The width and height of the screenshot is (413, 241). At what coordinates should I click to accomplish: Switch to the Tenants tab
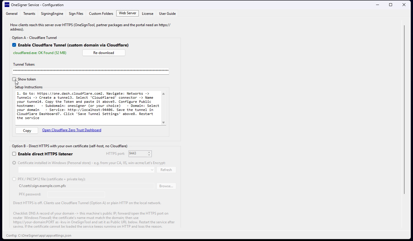[29, 14]
